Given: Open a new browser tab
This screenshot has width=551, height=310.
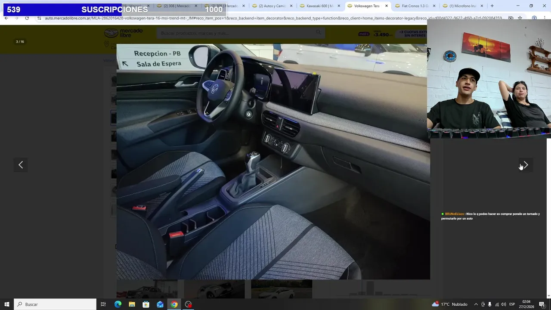Looking at the screenshot, I should (492, 6).
